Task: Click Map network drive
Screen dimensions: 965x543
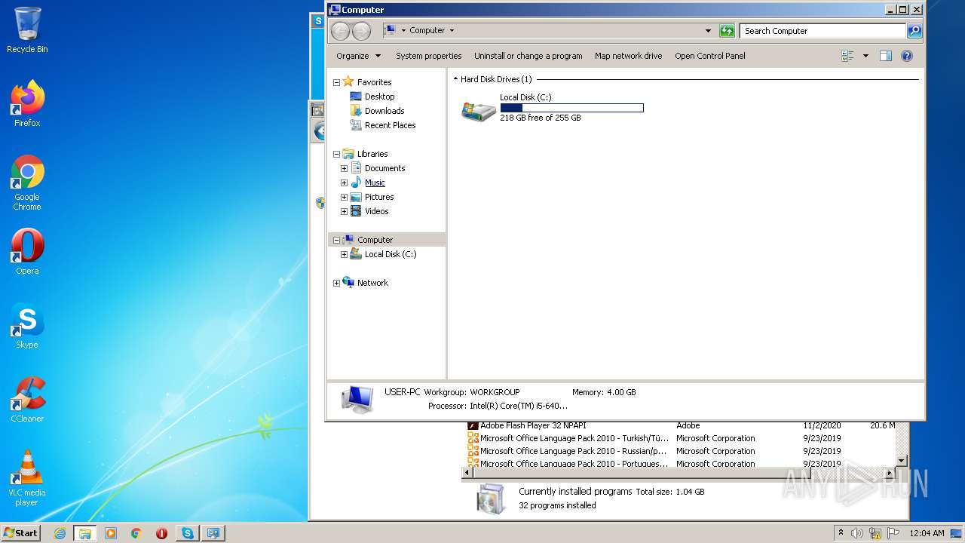Action: (x=628, y=56)
